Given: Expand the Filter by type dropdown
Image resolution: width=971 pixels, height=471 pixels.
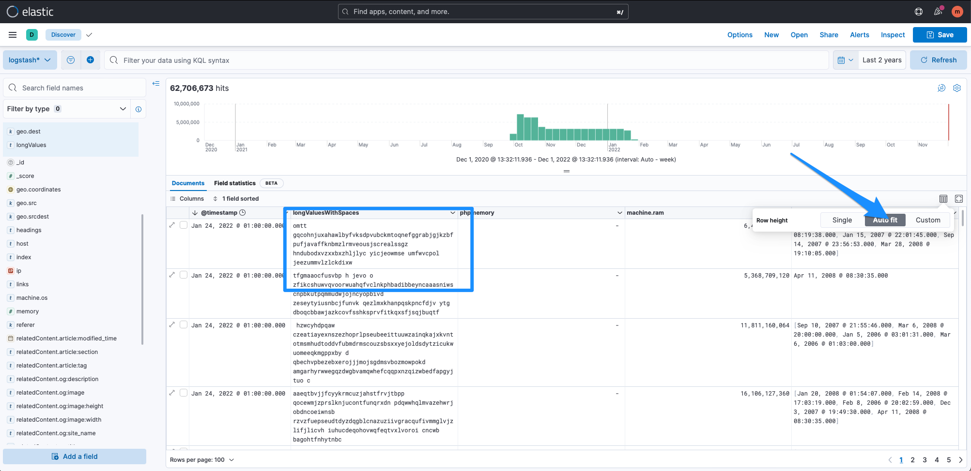Looking at the screenshot, I should coord(67,109).
